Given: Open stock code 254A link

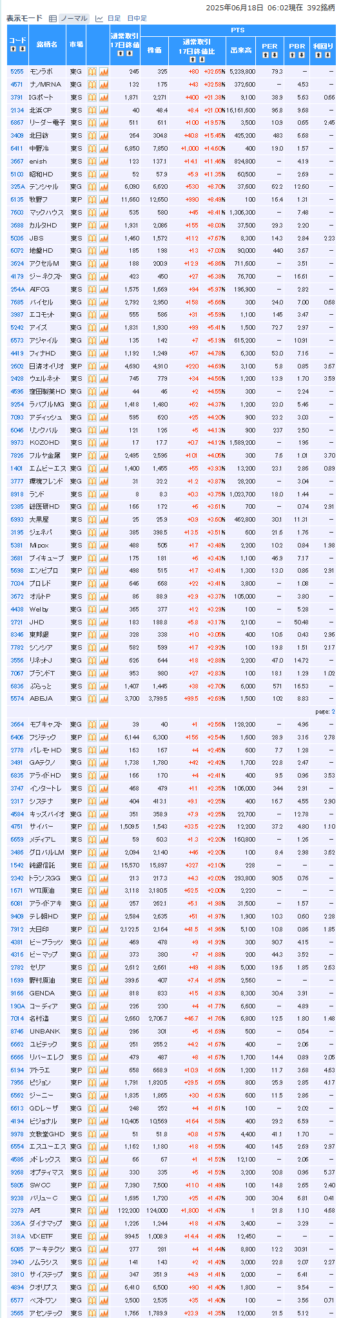Looking at the screenshot, I should tap(17, 289).
